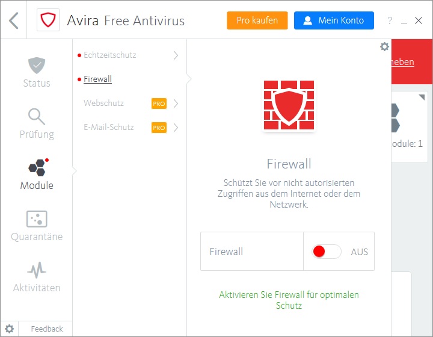Expand Webschutz chevron arrow
Image resolution: width=433 pixels, height=337 pixels.
point(176,104)
